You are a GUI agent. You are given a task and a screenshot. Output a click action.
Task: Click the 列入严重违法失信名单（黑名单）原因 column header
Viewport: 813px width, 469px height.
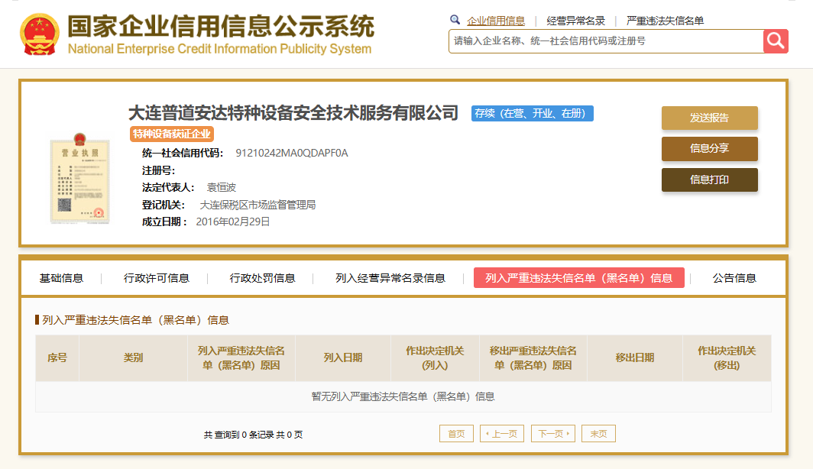point(241,358)
